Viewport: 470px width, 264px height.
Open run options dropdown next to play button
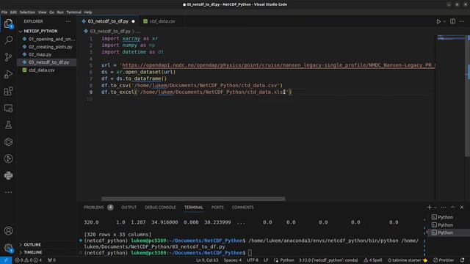(x=444, y=21)
